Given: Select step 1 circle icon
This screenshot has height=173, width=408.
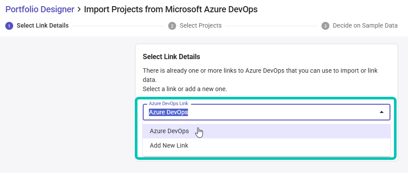Looking at the screenshot, I should click(9, 26).
